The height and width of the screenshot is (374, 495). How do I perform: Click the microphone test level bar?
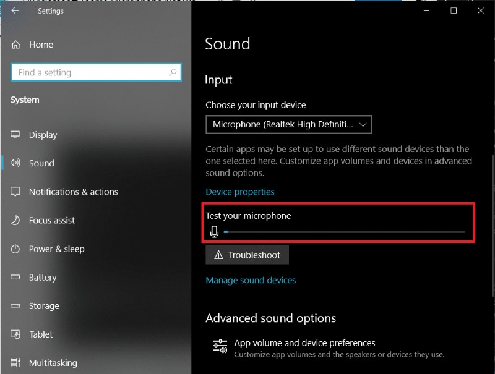[x=344, y=232]
